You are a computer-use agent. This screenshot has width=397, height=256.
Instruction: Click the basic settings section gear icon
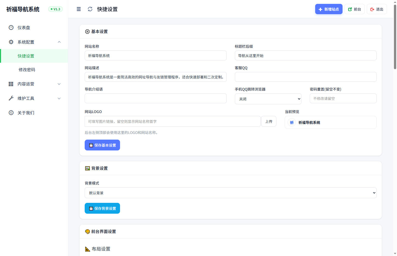tap(87, 31)
